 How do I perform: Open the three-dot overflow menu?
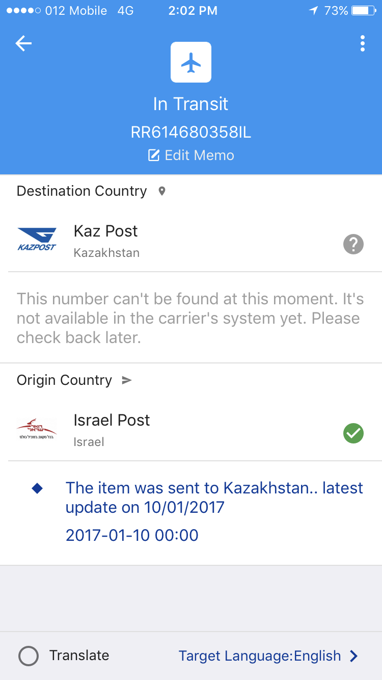[x=362, y=44]
